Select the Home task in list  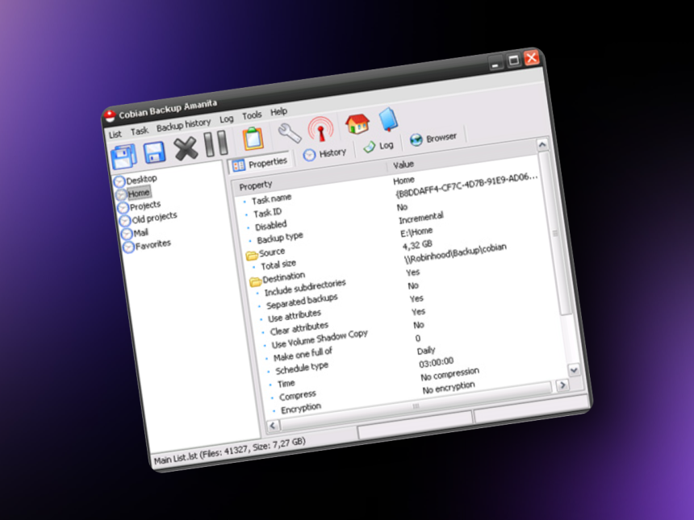139,193
